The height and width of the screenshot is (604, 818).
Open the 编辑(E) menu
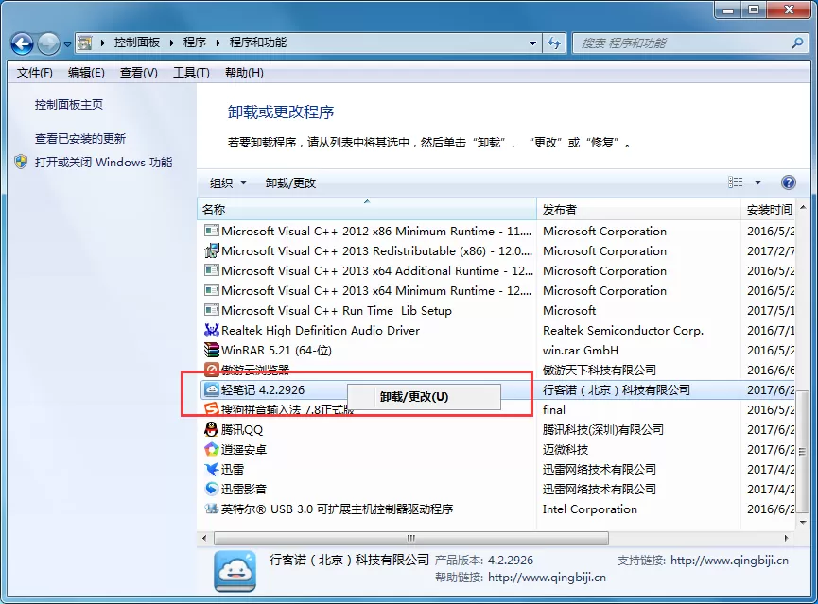point(86,73)
